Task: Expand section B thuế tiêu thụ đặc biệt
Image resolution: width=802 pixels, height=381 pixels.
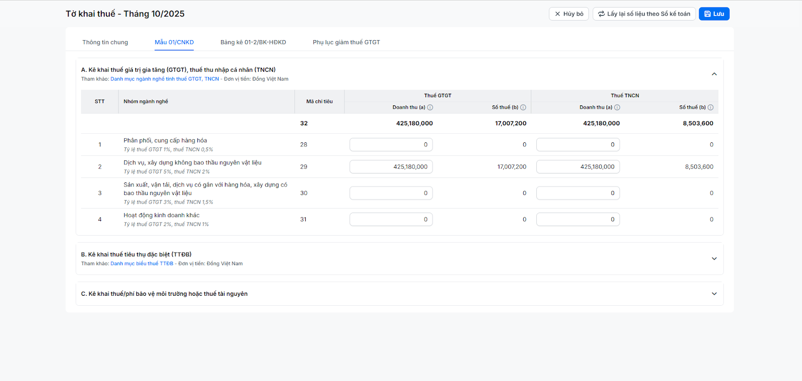Action: [714, 259]
